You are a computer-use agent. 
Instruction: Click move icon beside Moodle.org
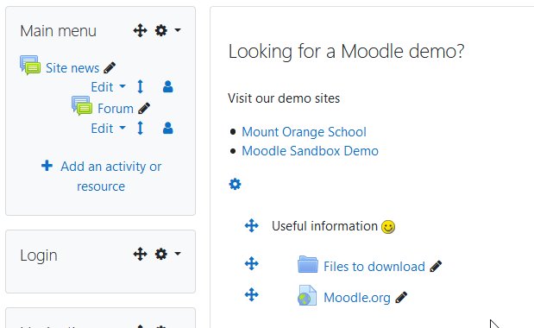tap(252, 294)
